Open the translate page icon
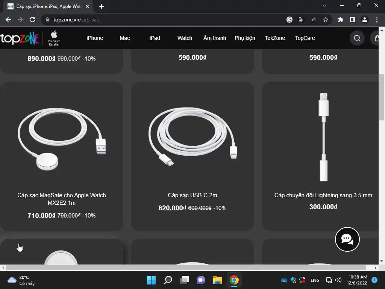 (x=302, y=20)
